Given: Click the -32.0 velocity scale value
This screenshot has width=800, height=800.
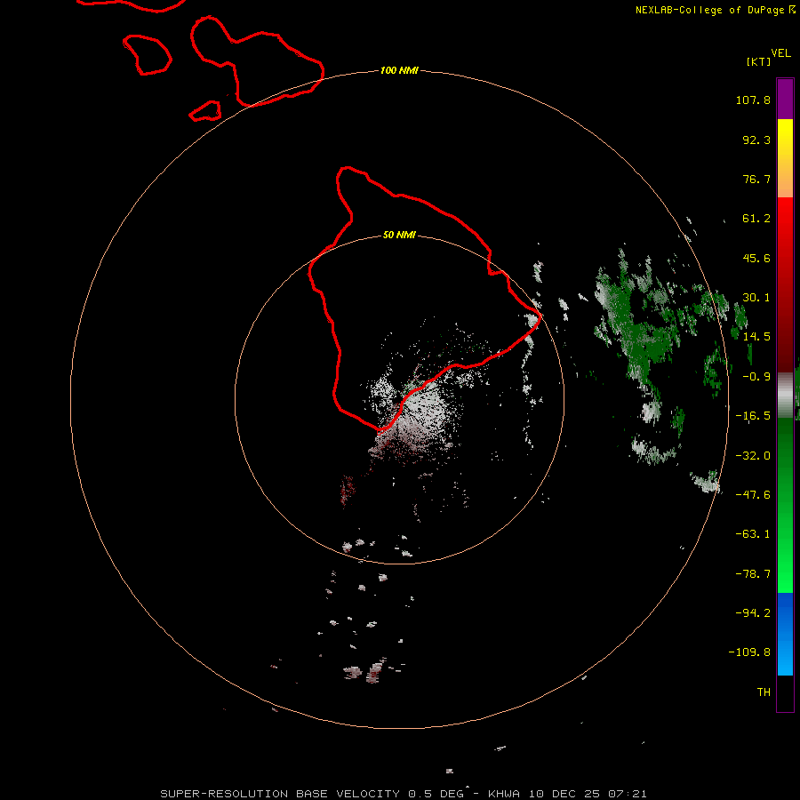Looking at the screenshot, I should coord(753,456).
